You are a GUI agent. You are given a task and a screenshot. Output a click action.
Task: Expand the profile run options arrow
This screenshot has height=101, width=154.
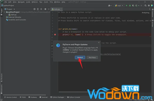point(139,6)
